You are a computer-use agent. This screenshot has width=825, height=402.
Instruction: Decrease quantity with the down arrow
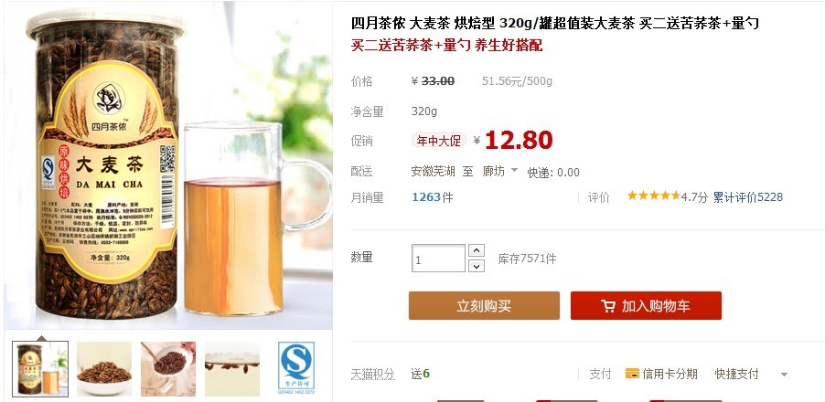tap(477, 266)
